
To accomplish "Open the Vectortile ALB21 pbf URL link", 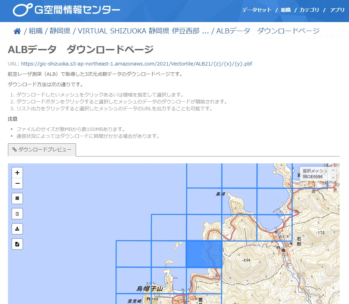I will pyautogui.click(x=136, y=64).
